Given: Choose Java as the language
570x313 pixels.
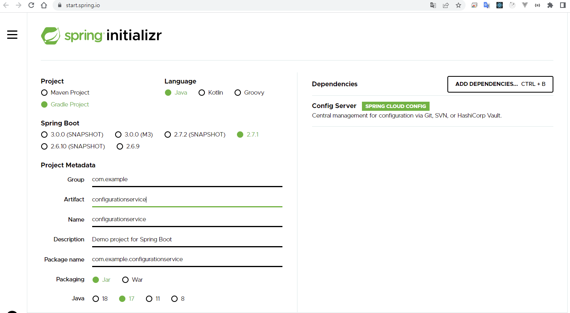Looking at the screenshot, I should click(x=176, y=93).
